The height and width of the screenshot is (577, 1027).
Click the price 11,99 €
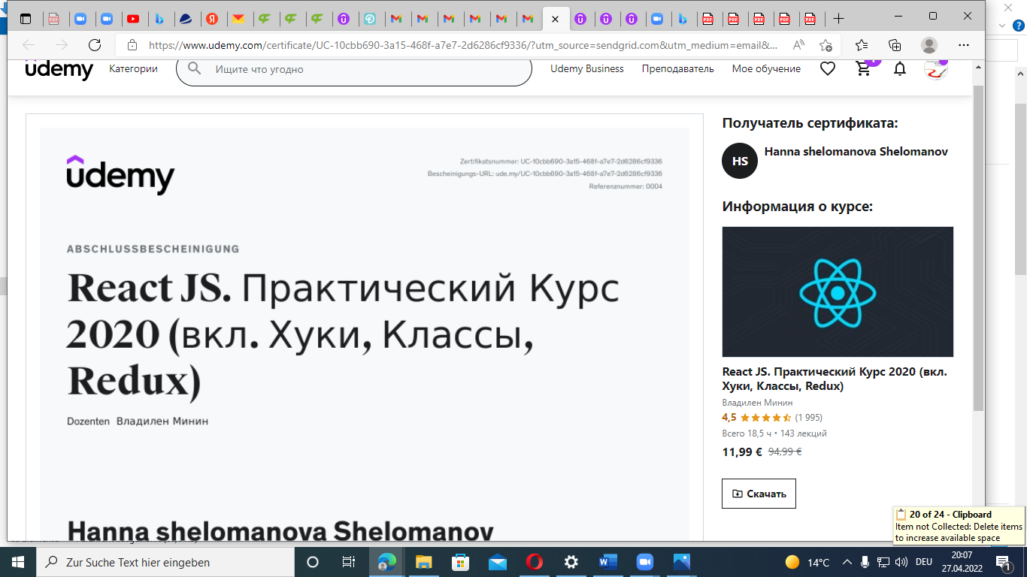tap(742, 452)
